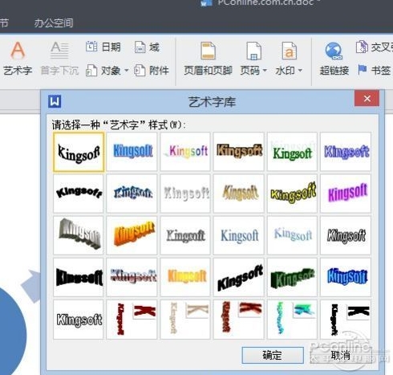Viewport: 393px width, 375px height.
Task: Expand the 页码 dropdown arrow
Action: click(x=265, y=71)
